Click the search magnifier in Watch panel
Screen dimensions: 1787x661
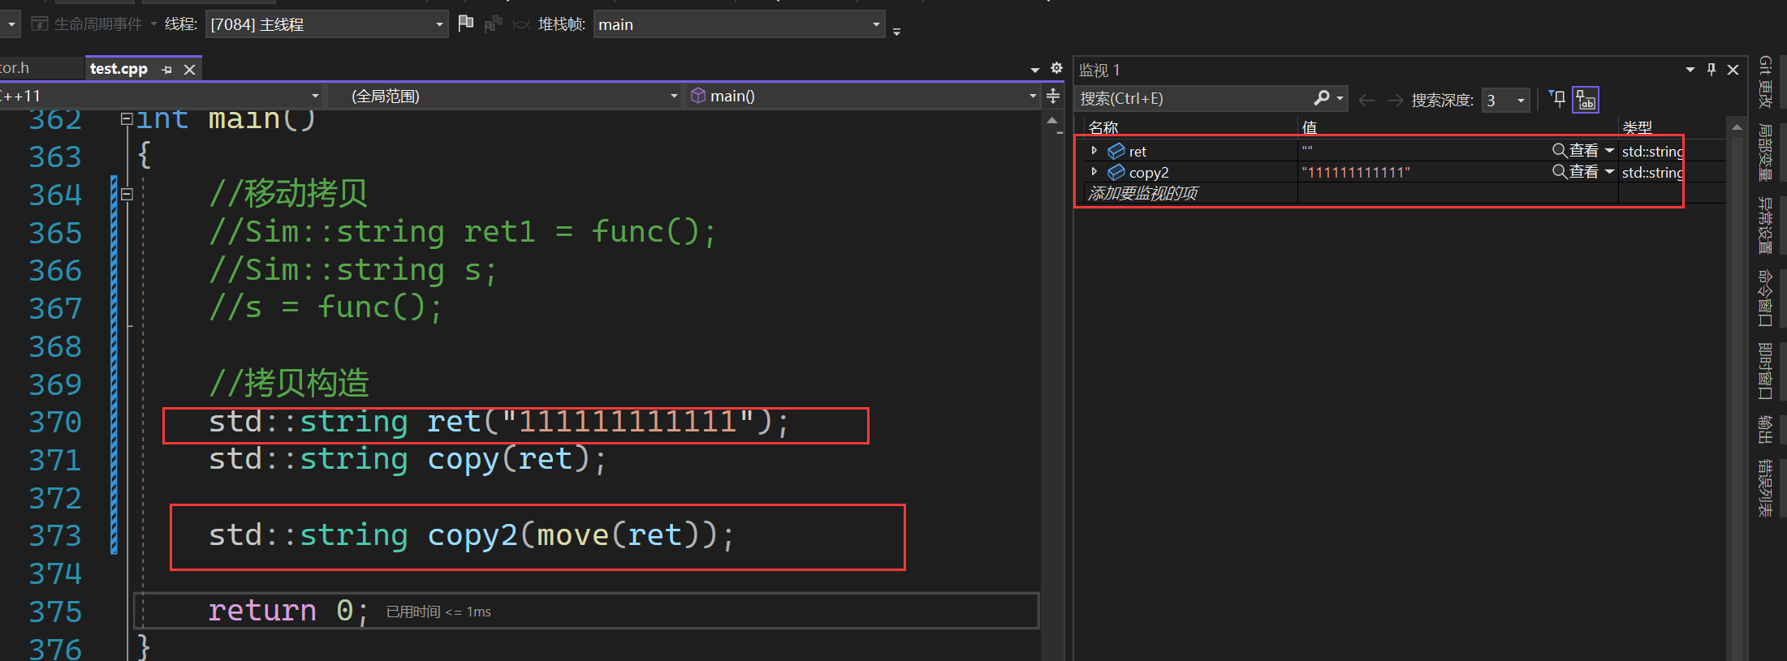[1322, 98]
